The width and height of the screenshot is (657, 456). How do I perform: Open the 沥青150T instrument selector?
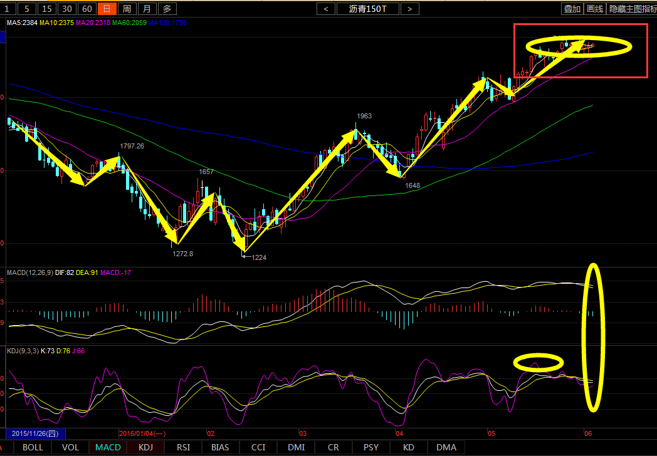click(x=367, y=9)
